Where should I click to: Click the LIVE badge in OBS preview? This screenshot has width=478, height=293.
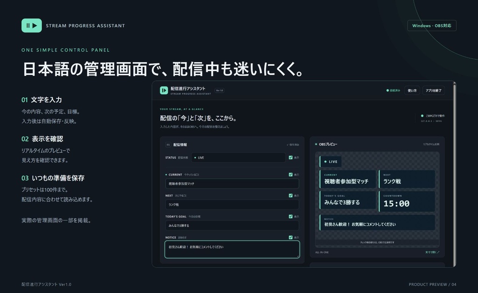pos(330,162)
